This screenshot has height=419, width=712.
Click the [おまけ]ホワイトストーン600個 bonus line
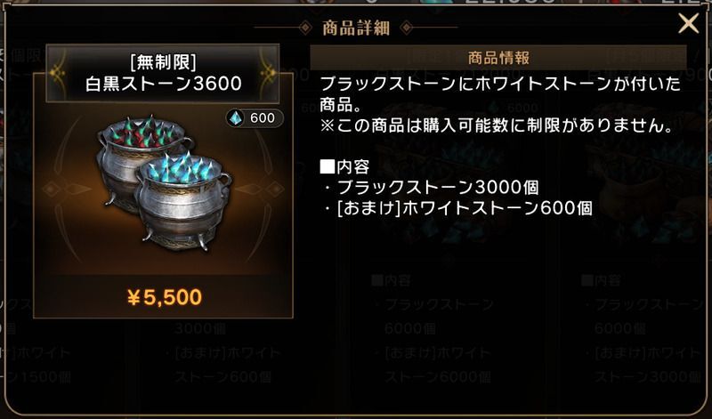[458, 208]
